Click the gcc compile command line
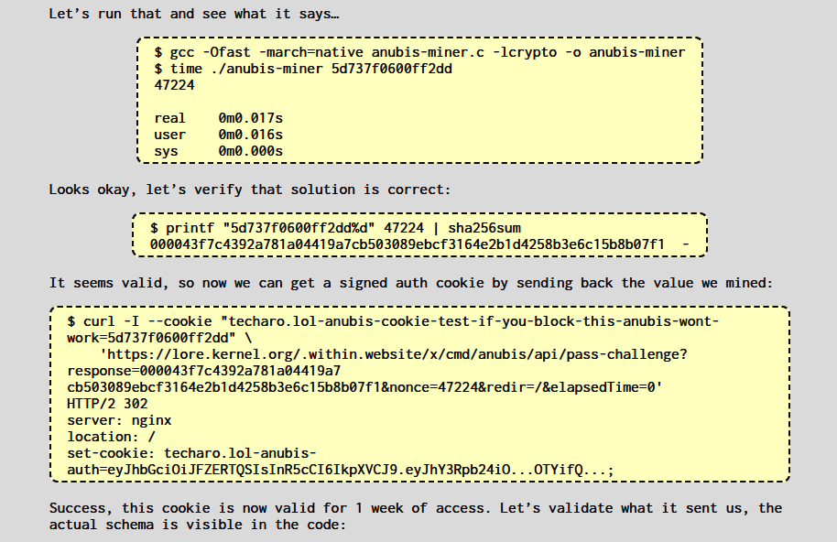 [419, 52]
